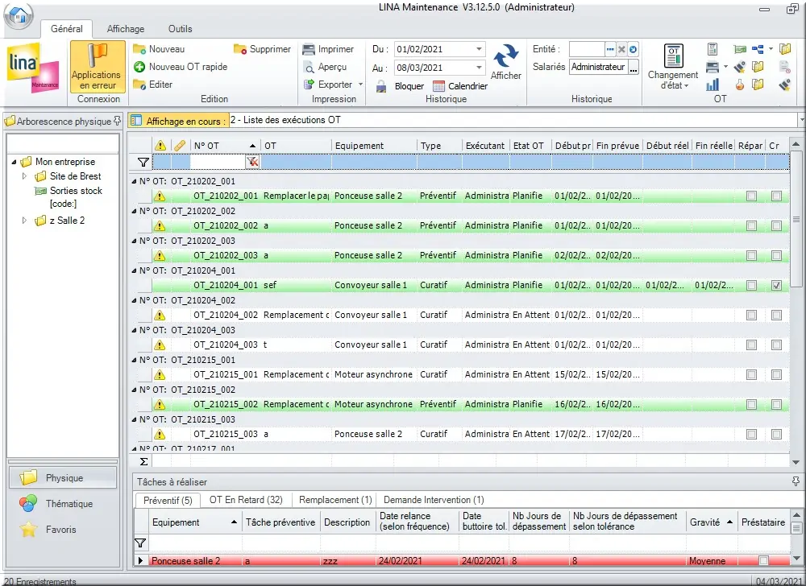Clear N° OT filter with red funnel
Screen dimensions: 806x586
click(252, 162)
